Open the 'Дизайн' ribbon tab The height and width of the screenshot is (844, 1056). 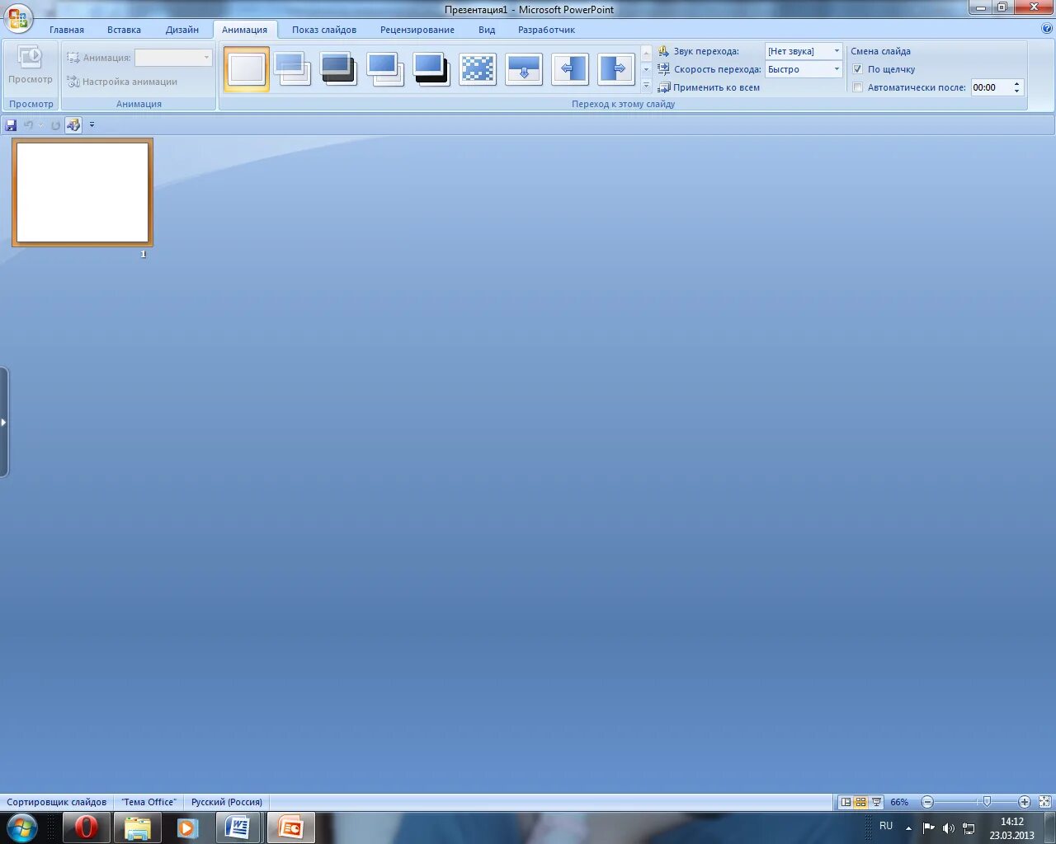[x=182, y=30]
